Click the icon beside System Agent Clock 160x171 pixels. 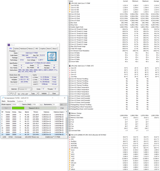70,27
